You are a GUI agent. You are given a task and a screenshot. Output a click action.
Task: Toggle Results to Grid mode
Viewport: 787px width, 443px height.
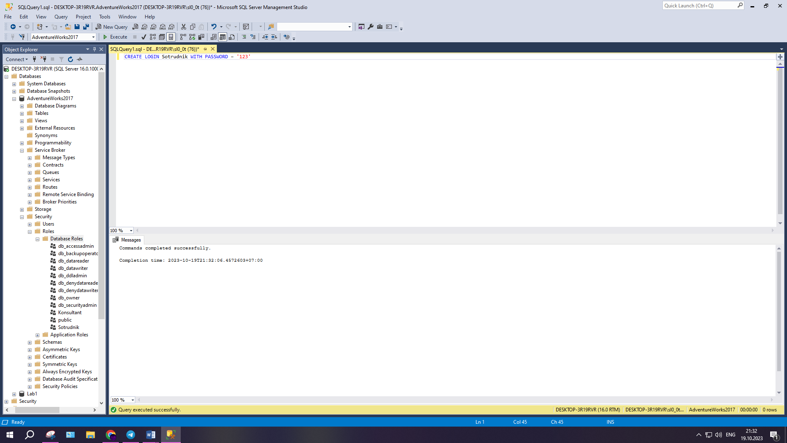pyautogui.click(x=223, y=37)
